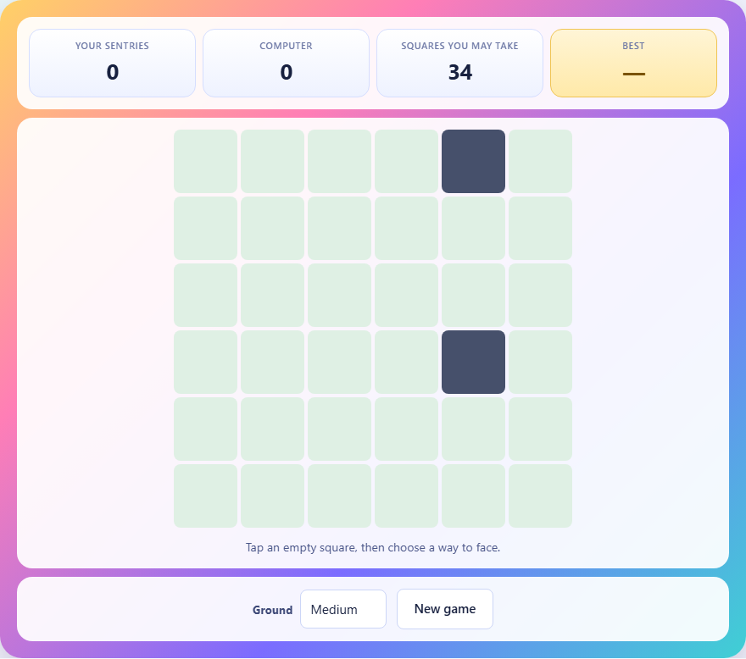Tap first square in the second row
This screenshot has width=746, height=659.
(205, 228)
